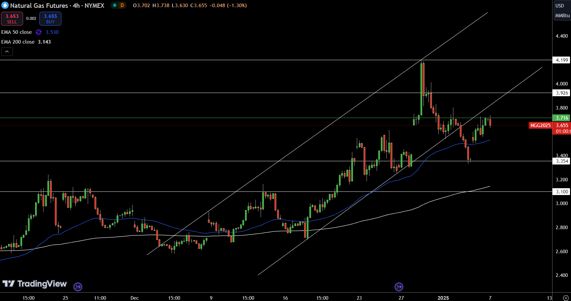The image size is (571, 301).
Task: Open the Natural Gas Futures symbol title
Action: coord(57,6)
